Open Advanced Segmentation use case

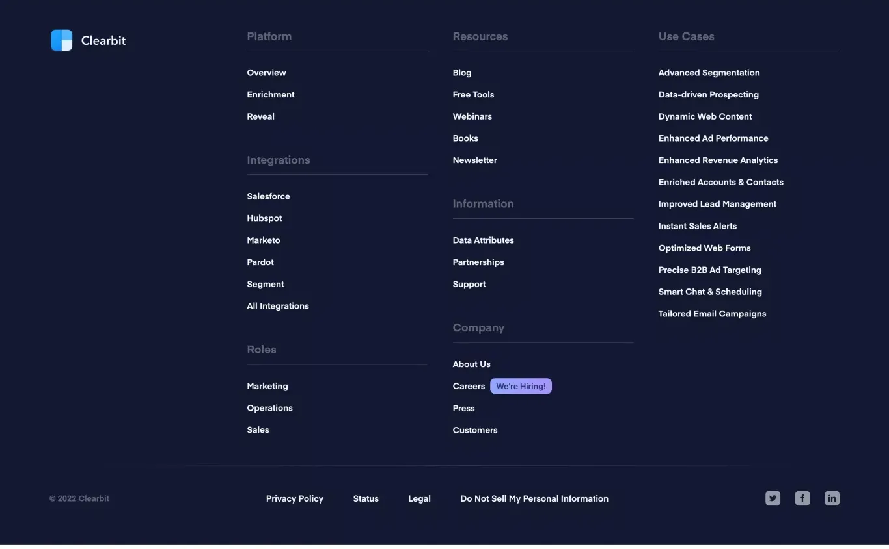(x=709, y=73)
